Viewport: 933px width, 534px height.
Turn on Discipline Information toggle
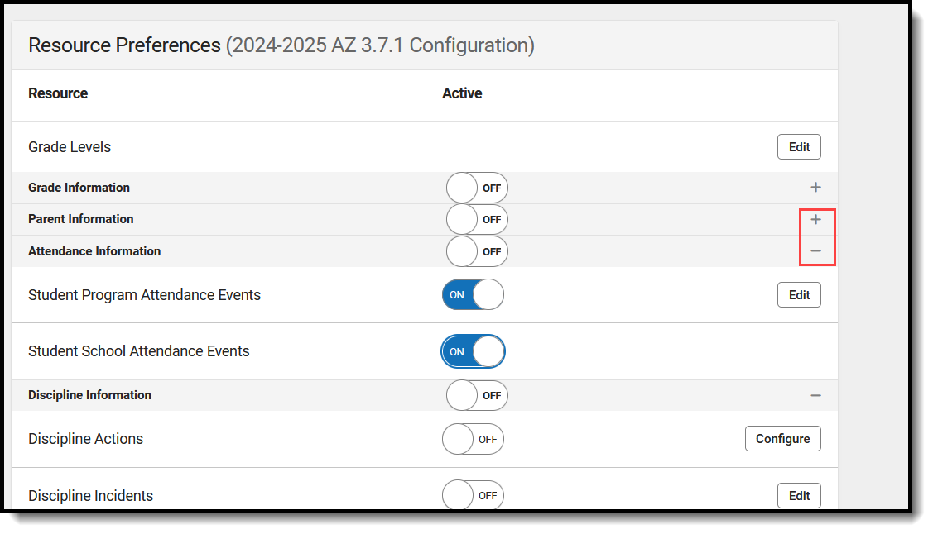click(x=476, y=396)
